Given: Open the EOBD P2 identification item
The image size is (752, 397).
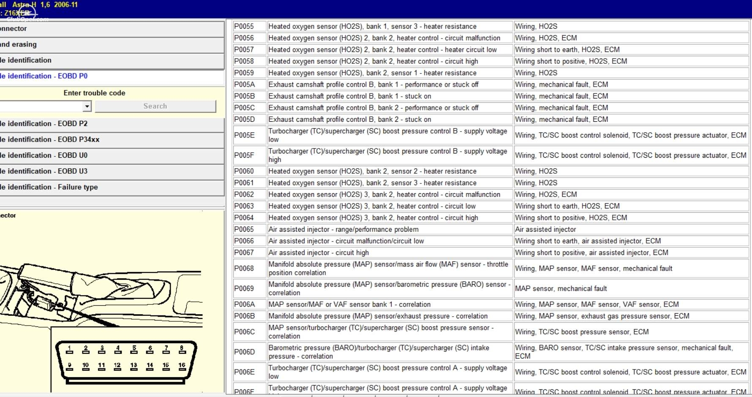Looking at the screenshot, I should 112,124.
